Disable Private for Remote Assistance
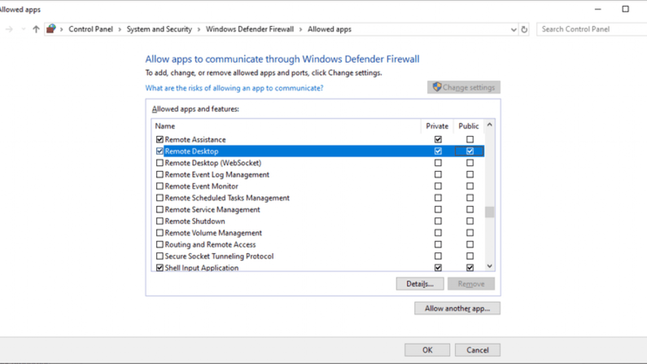Image resolution: width=647 pixels, height=364 pixels. 438,140
